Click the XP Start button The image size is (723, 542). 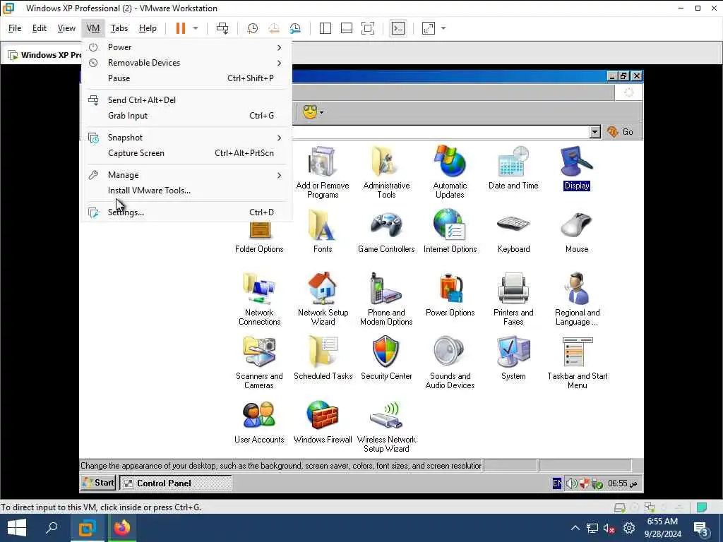[97, 483]
